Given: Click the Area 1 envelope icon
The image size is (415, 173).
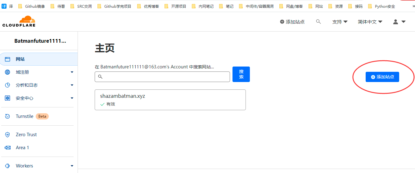Looking at the screenshot, I should pyautogui.click(x=8, y=148).
